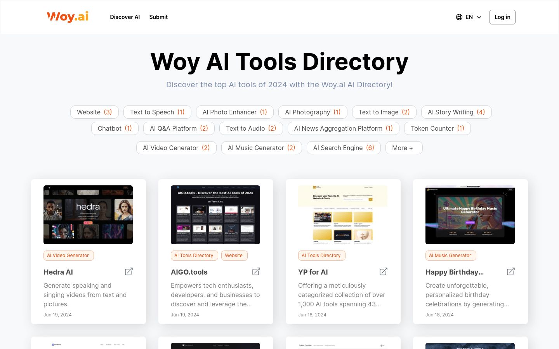Image resolution: width=559 pixels, height=349 pixels.
Task: Click AI Tools Directory tag on AIGO.tools card
Action: (194, 256)
